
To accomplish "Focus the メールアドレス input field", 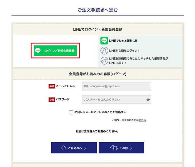I will 116,86.
